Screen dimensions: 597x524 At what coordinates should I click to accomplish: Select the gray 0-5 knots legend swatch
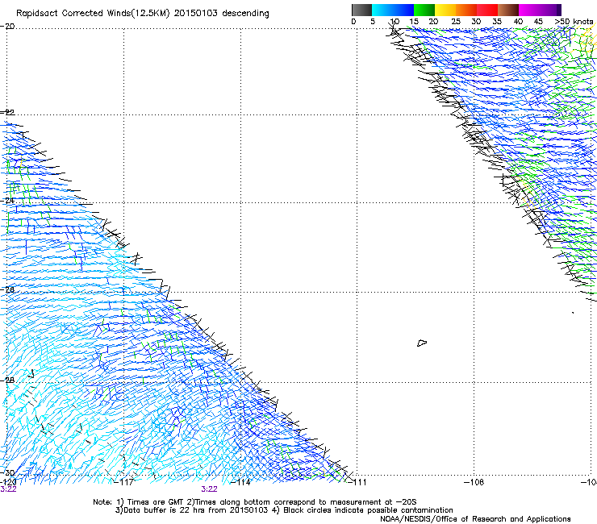pyautogui.click(x=361, y=10)
